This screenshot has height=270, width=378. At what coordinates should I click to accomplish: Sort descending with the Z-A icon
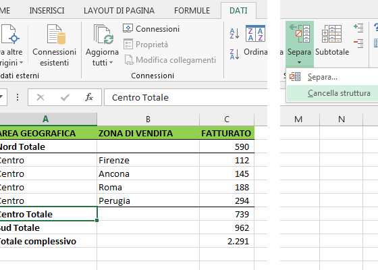coord(235,54)
